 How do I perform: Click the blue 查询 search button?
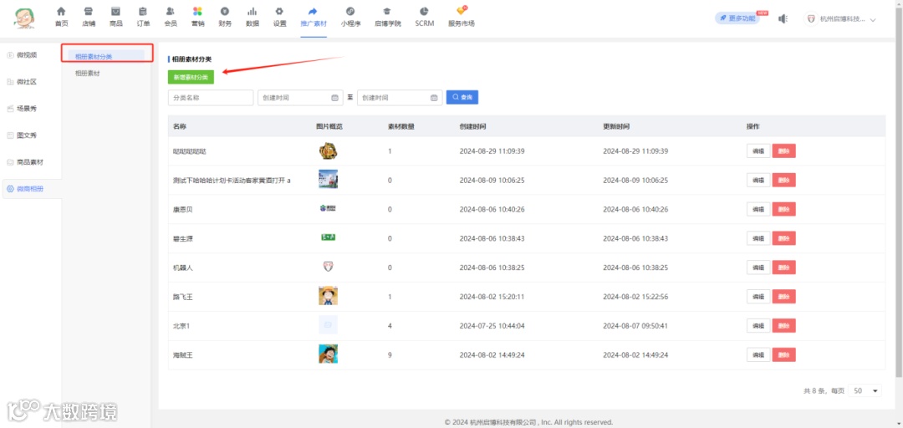(x=462, y=97)
